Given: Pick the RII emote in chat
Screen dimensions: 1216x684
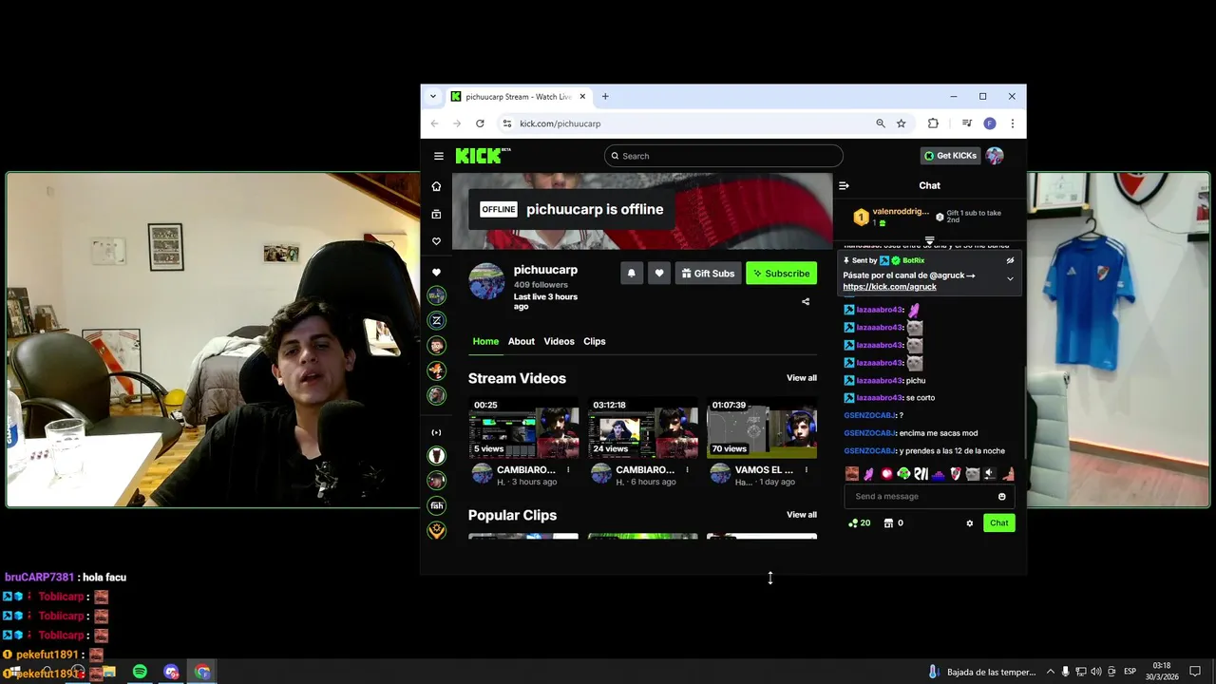Looking at the screenshot, I should tap(921, 474).
